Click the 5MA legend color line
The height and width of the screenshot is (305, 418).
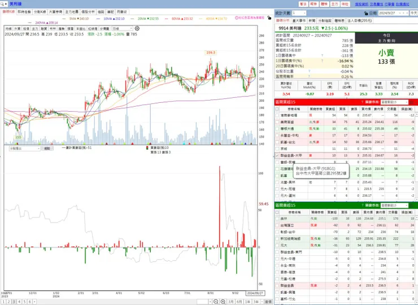(x=64, y=19)
